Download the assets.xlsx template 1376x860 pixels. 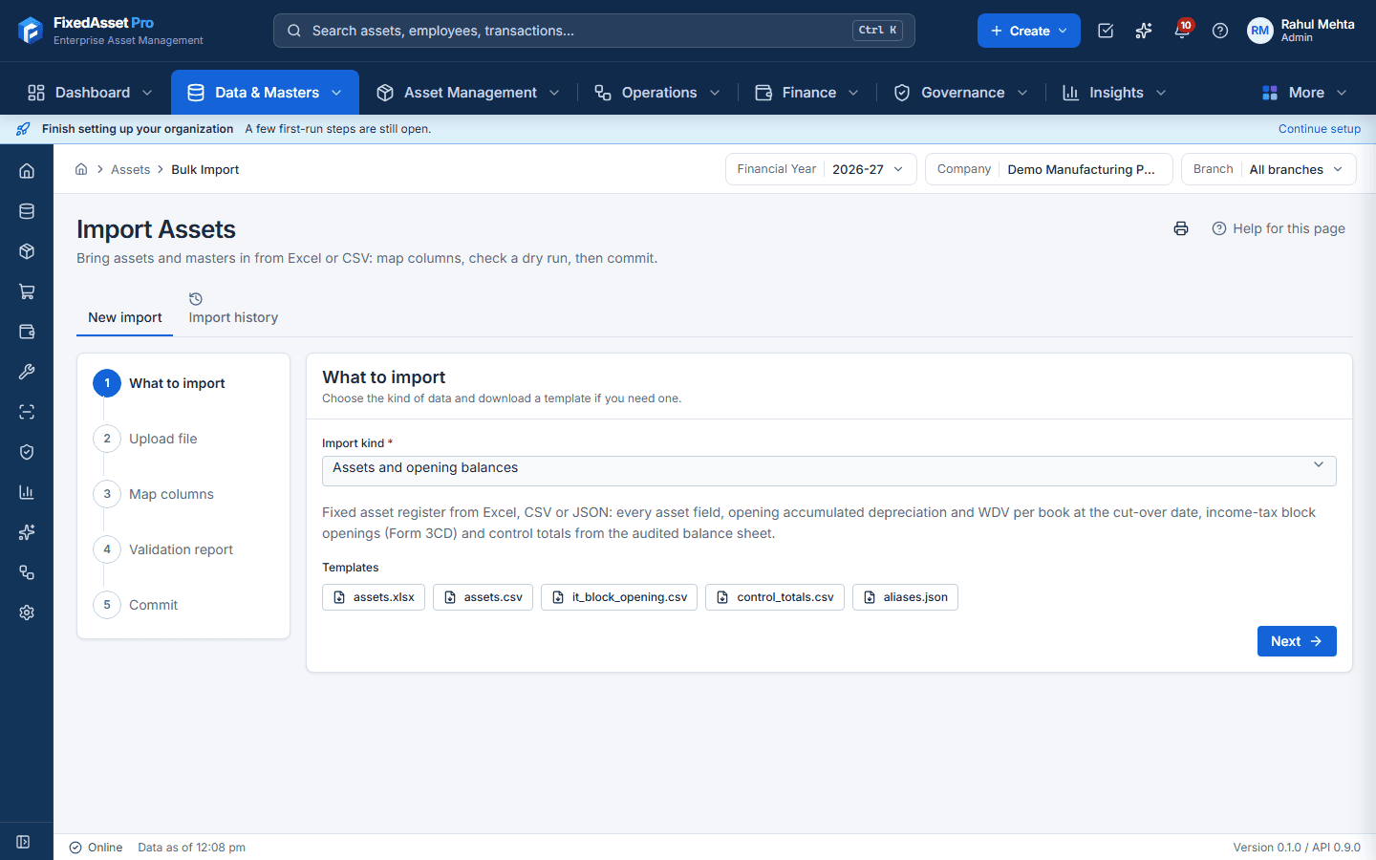point(374,597)
